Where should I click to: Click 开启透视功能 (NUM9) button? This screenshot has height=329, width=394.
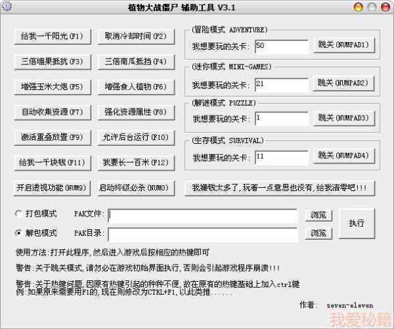(52, 188)
